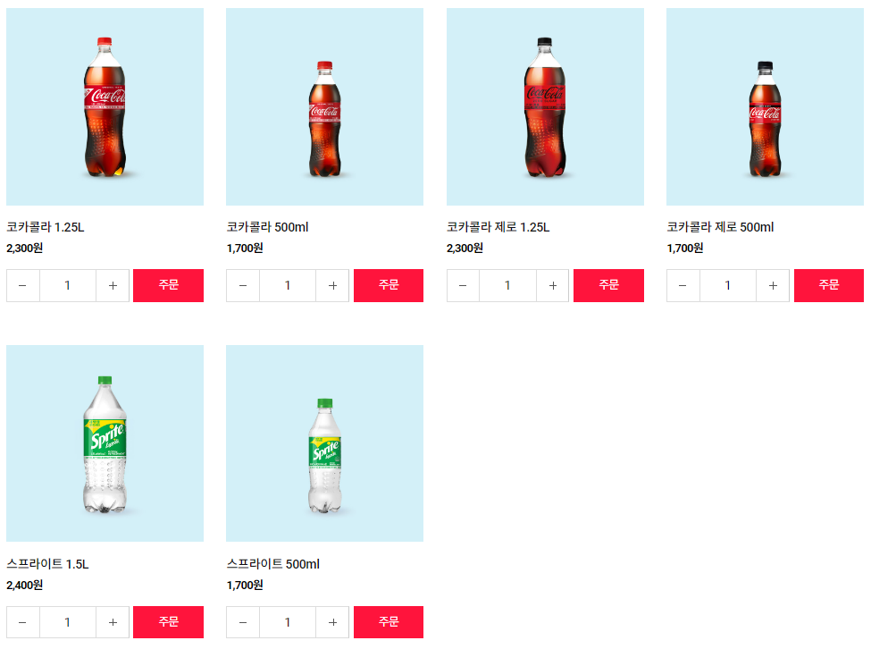The image size is (871, 649).
Task: Click the 스프라이트 1.5L product image
Action: pos(105,442)
